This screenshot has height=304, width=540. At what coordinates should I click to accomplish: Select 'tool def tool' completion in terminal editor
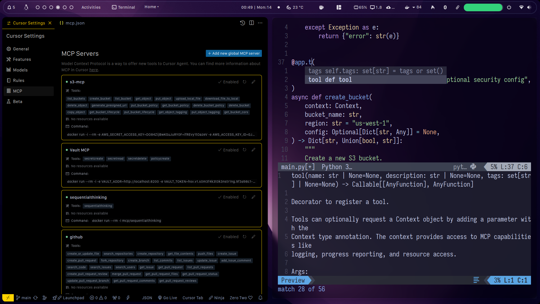click(x=375, y=80)
